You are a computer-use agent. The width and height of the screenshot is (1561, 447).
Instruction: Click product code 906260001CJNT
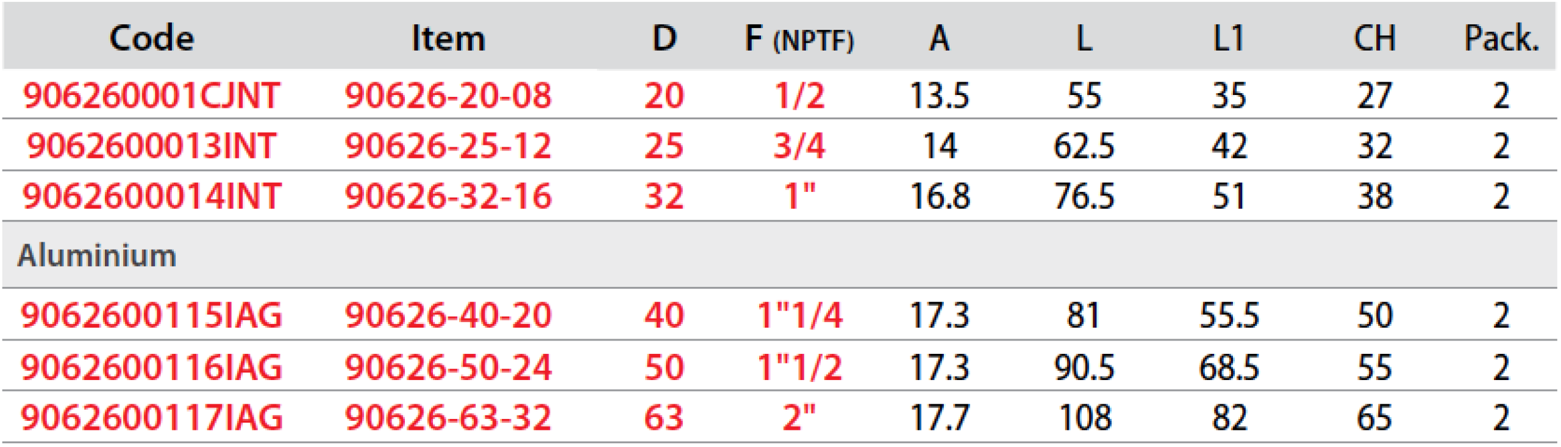coord(151,96)
